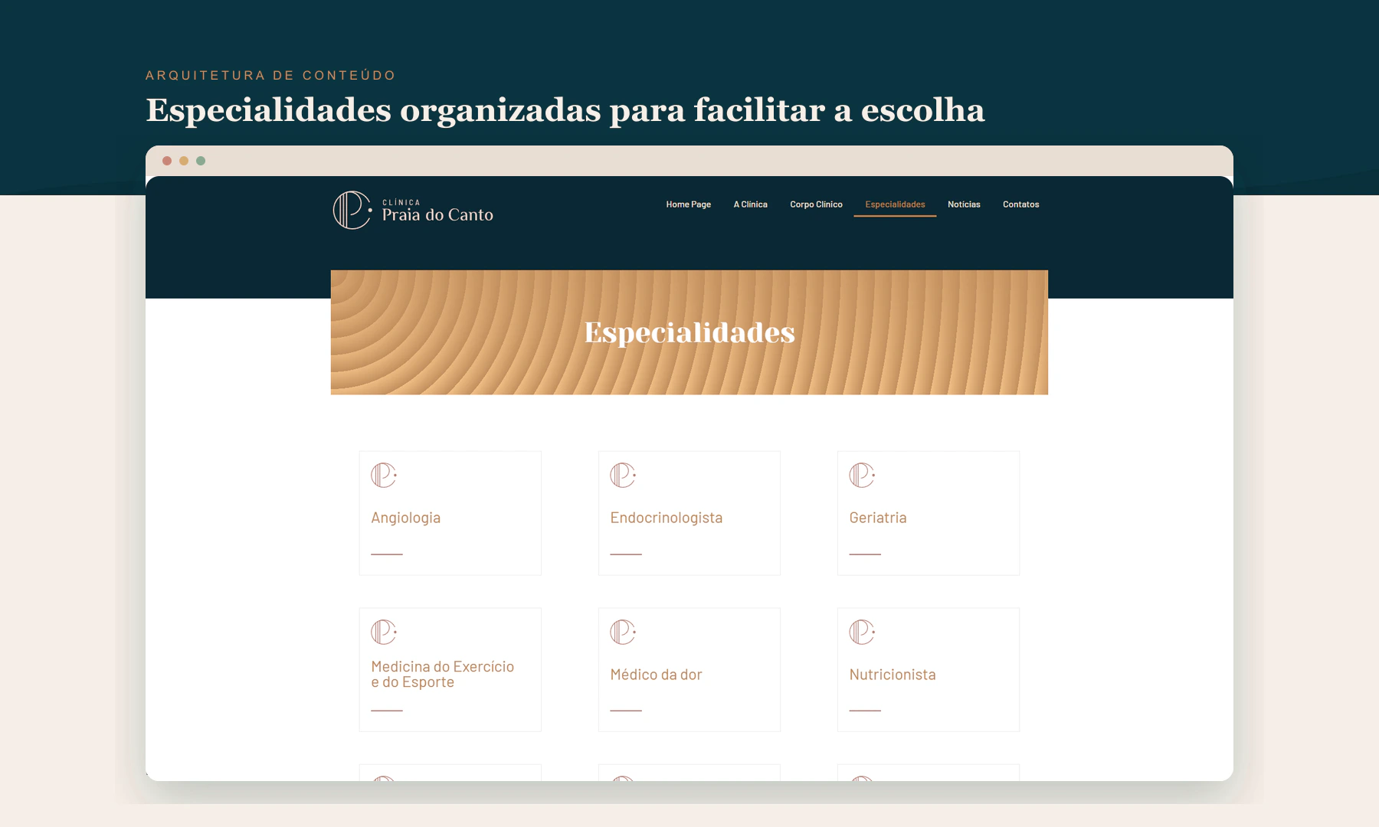The image size is (1379, 827).
Task: Open the Corpo Clínico menu item
Action: click(x=816, y=204)
